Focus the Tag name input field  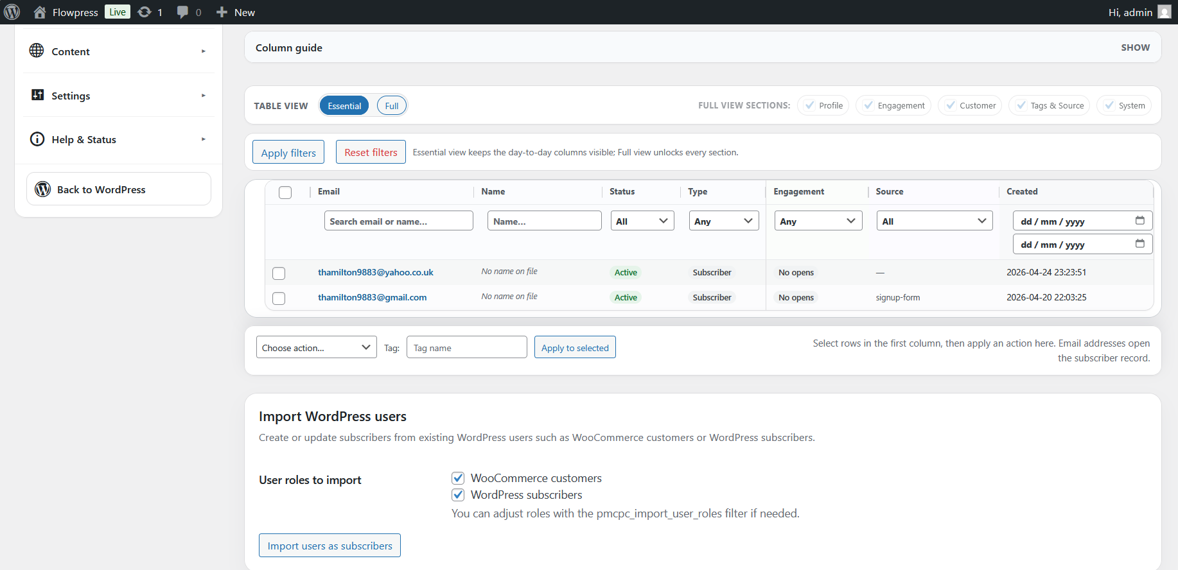[x=467, y=347]
